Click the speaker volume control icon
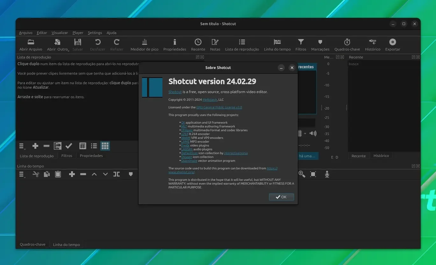The image size is (436, 265). [x=313, y=133]
